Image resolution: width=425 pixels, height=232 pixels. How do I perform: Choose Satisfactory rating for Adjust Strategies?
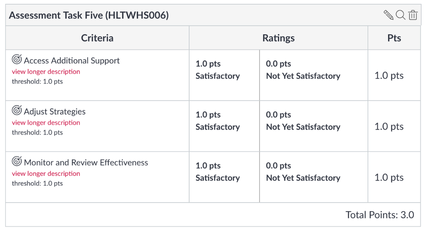coord(224,126)
